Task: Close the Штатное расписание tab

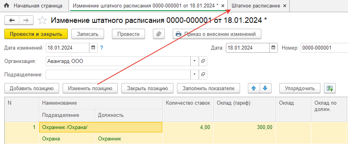Action: click(x=285, y=6)
